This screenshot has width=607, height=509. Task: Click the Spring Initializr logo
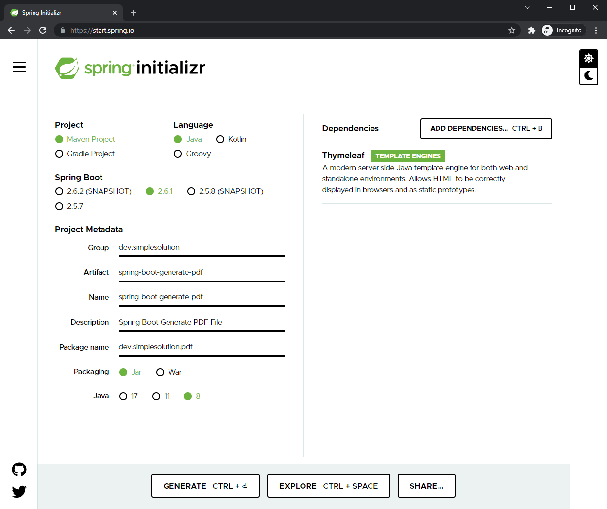[130, 68]
